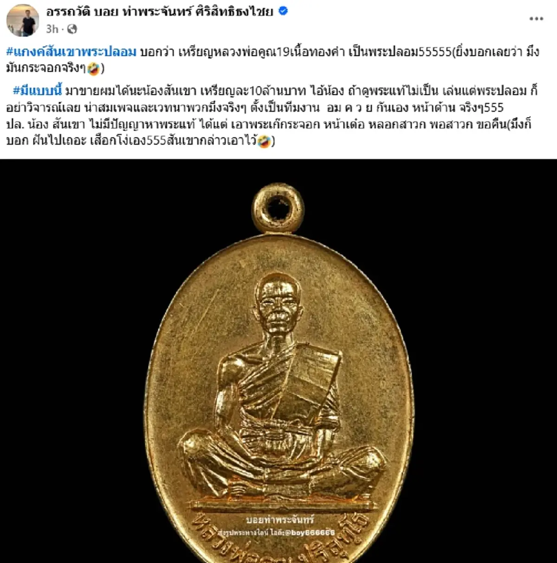The image size is (557, 563).
Task: Click laughing emoji after สันเขากล่าวเอาไว้
Action: pyautogui.click(x=264, y=141)
